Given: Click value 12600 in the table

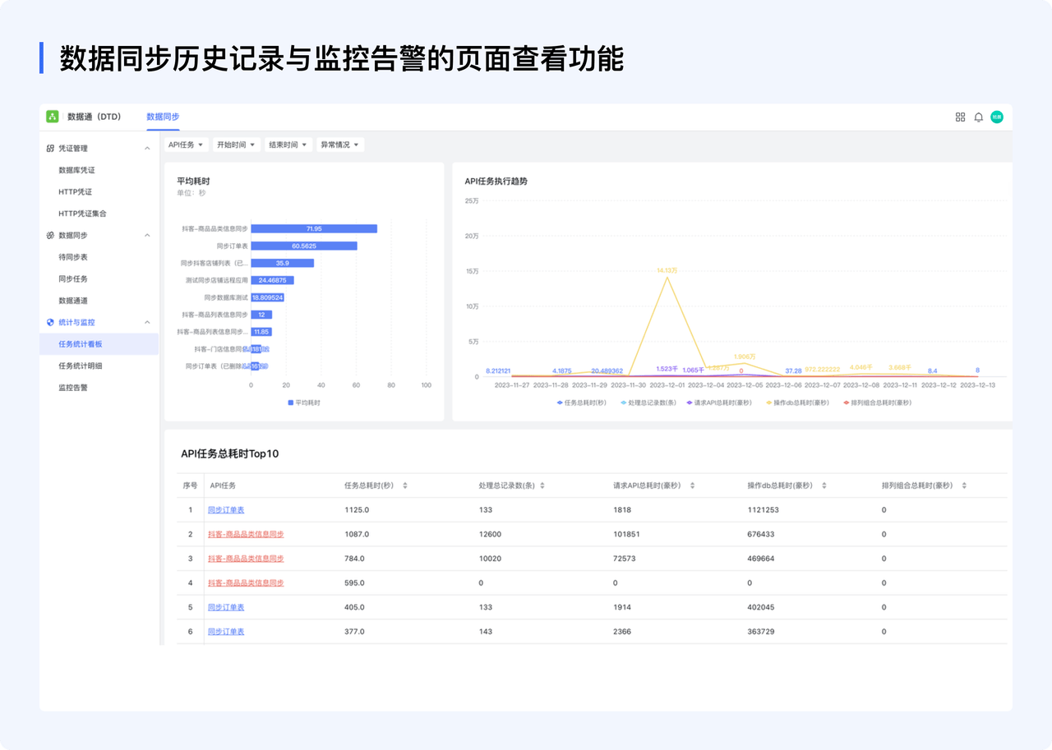Looking at the screenshot, I should click(490, 534).
